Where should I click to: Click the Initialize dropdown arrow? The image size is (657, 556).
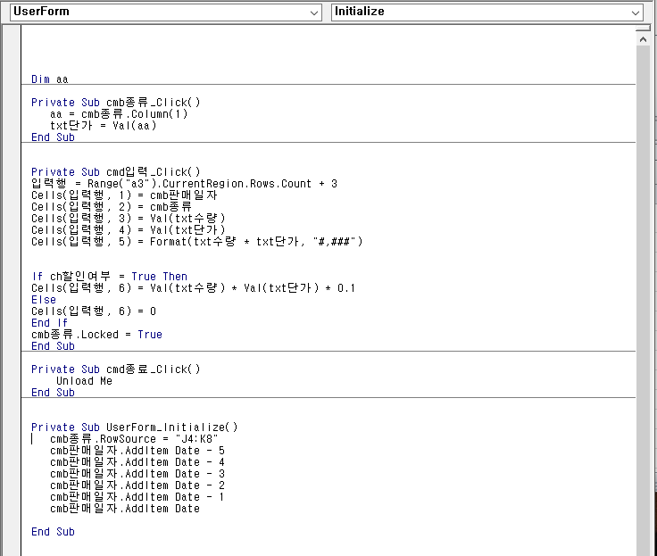coord(636,12)
